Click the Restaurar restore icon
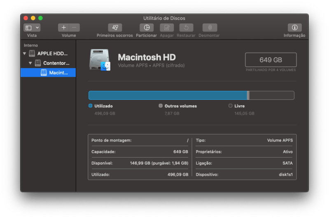Screen dimensions: 329x219 click(186, 28)
